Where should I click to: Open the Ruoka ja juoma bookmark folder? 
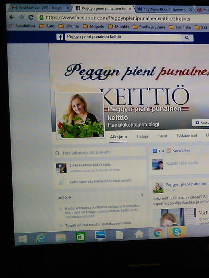click(149, 27)
